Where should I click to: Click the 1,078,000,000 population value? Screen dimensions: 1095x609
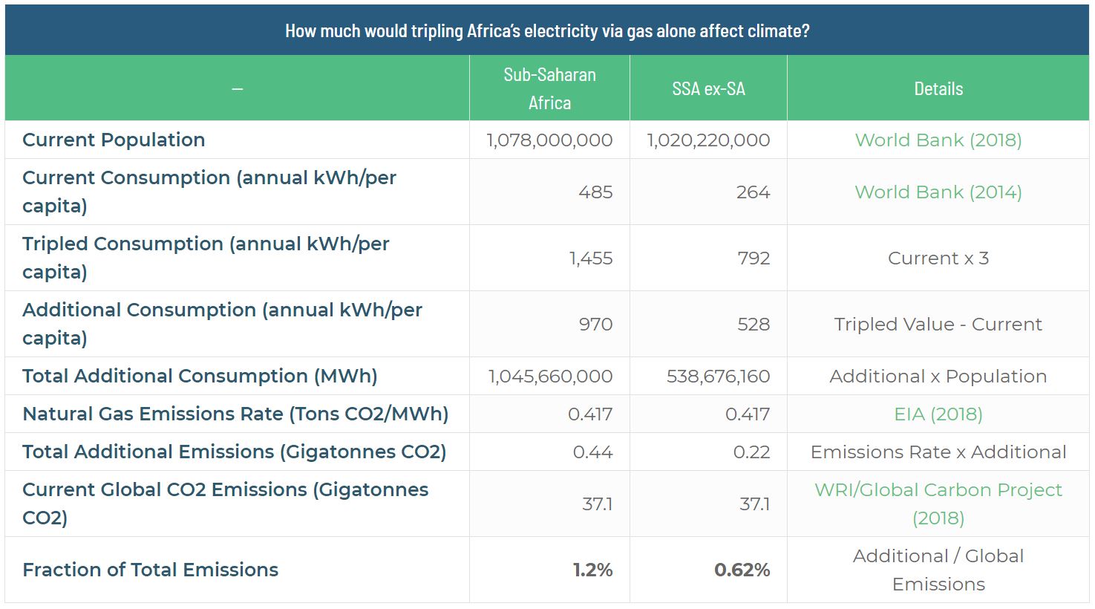[x=549, y=140]
